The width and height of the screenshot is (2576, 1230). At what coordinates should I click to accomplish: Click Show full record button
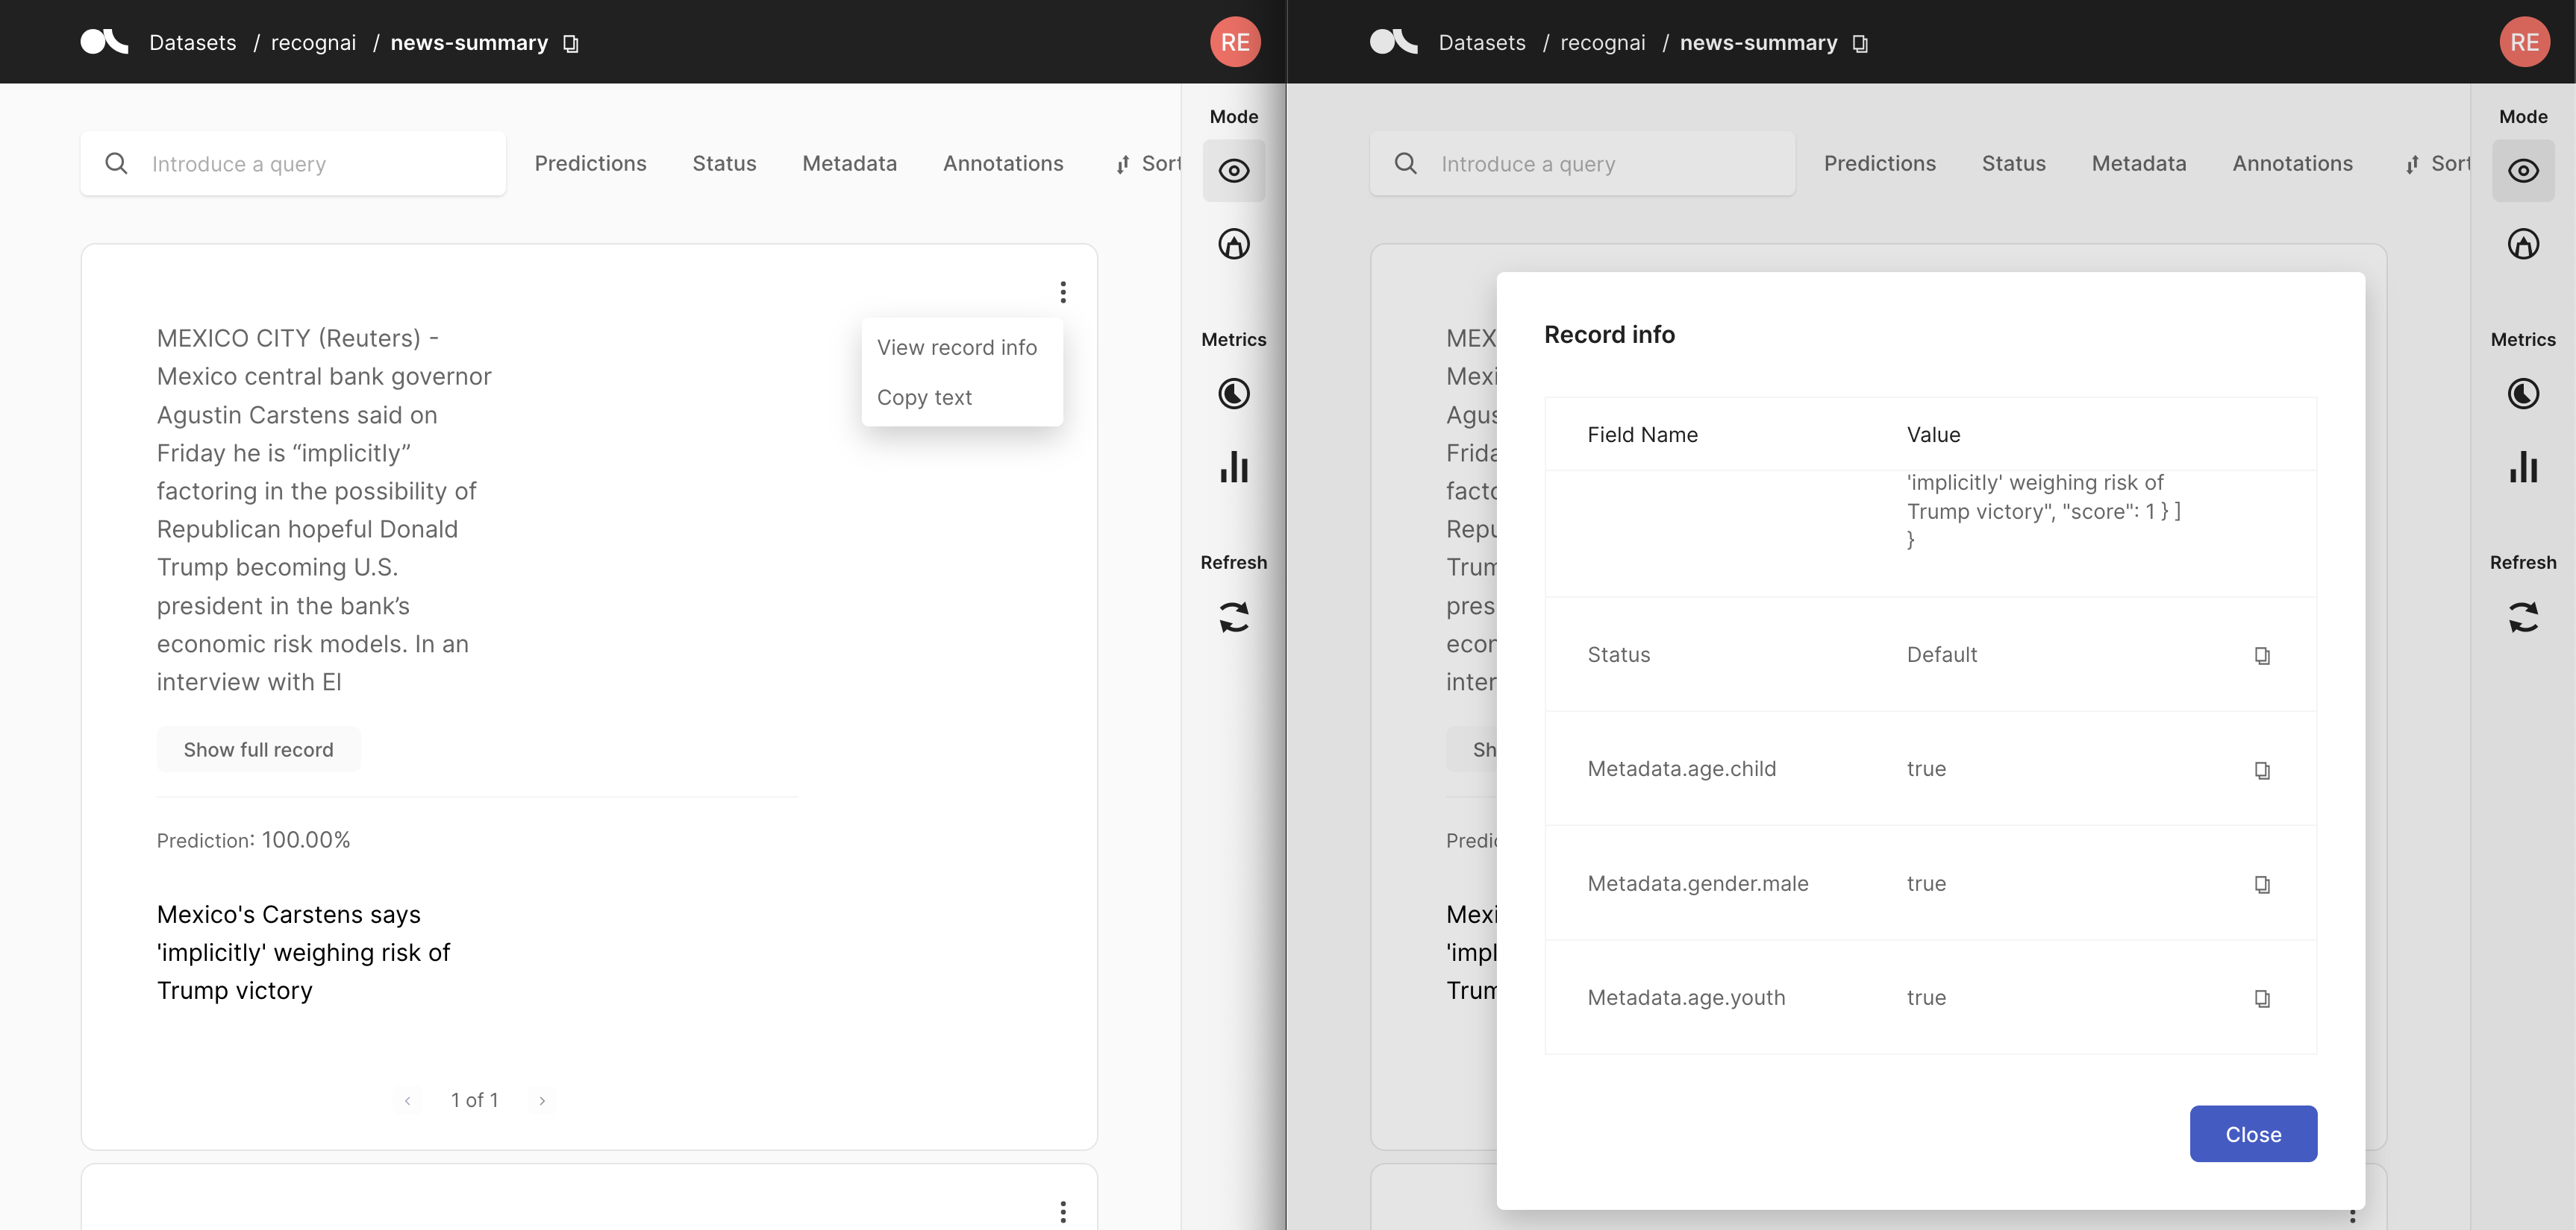(x=258, y=749)
